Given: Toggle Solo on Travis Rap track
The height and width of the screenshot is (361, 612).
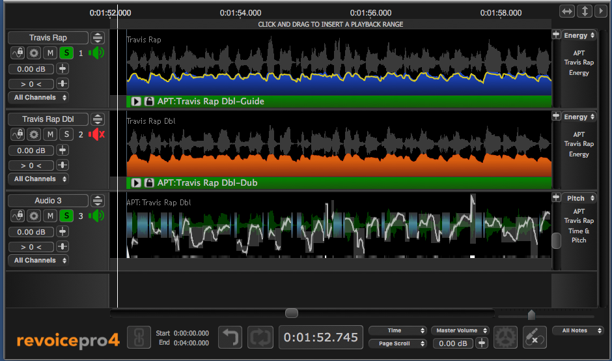Looking at the screenshot, I should click(66, 53).
